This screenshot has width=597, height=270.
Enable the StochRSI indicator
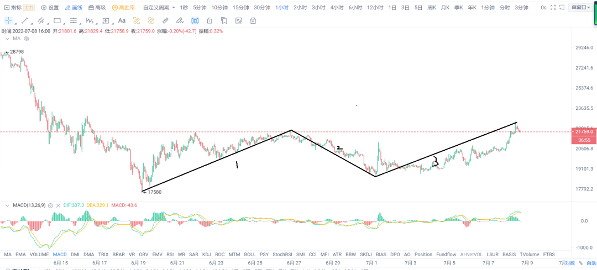point(282,254)
